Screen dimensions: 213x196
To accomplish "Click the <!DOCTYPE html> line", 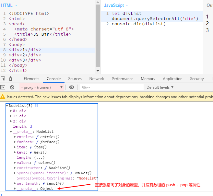I will pyautogui.click(x=29, y=13).
